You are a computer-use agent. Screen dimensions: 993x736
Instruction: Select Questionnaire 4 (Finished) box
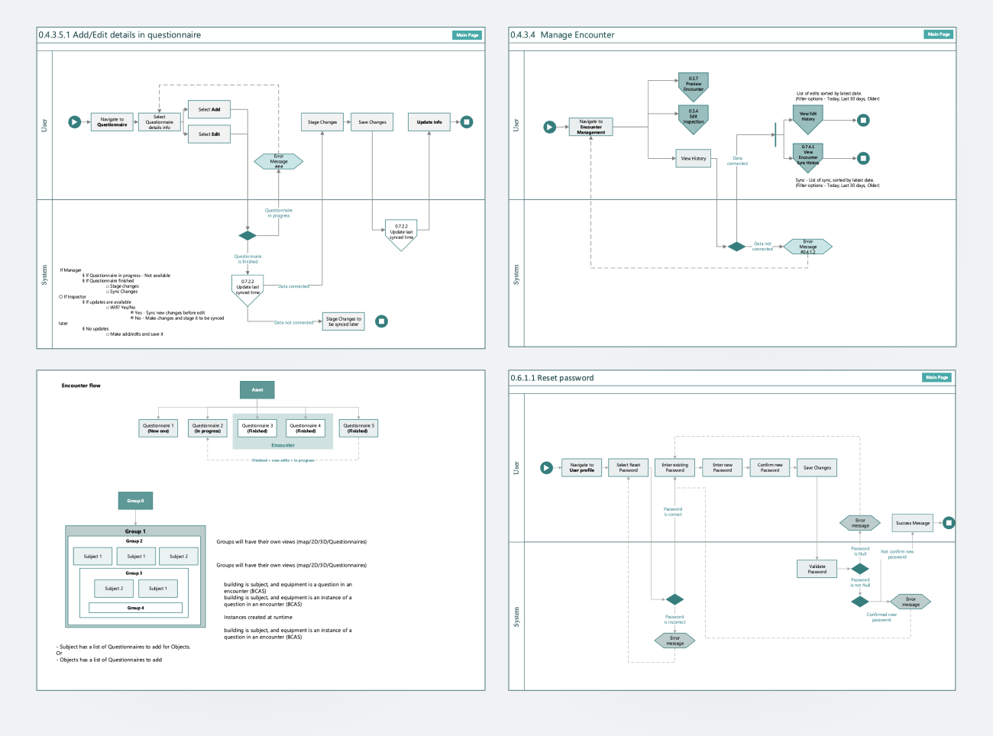[x=306, y=428]
